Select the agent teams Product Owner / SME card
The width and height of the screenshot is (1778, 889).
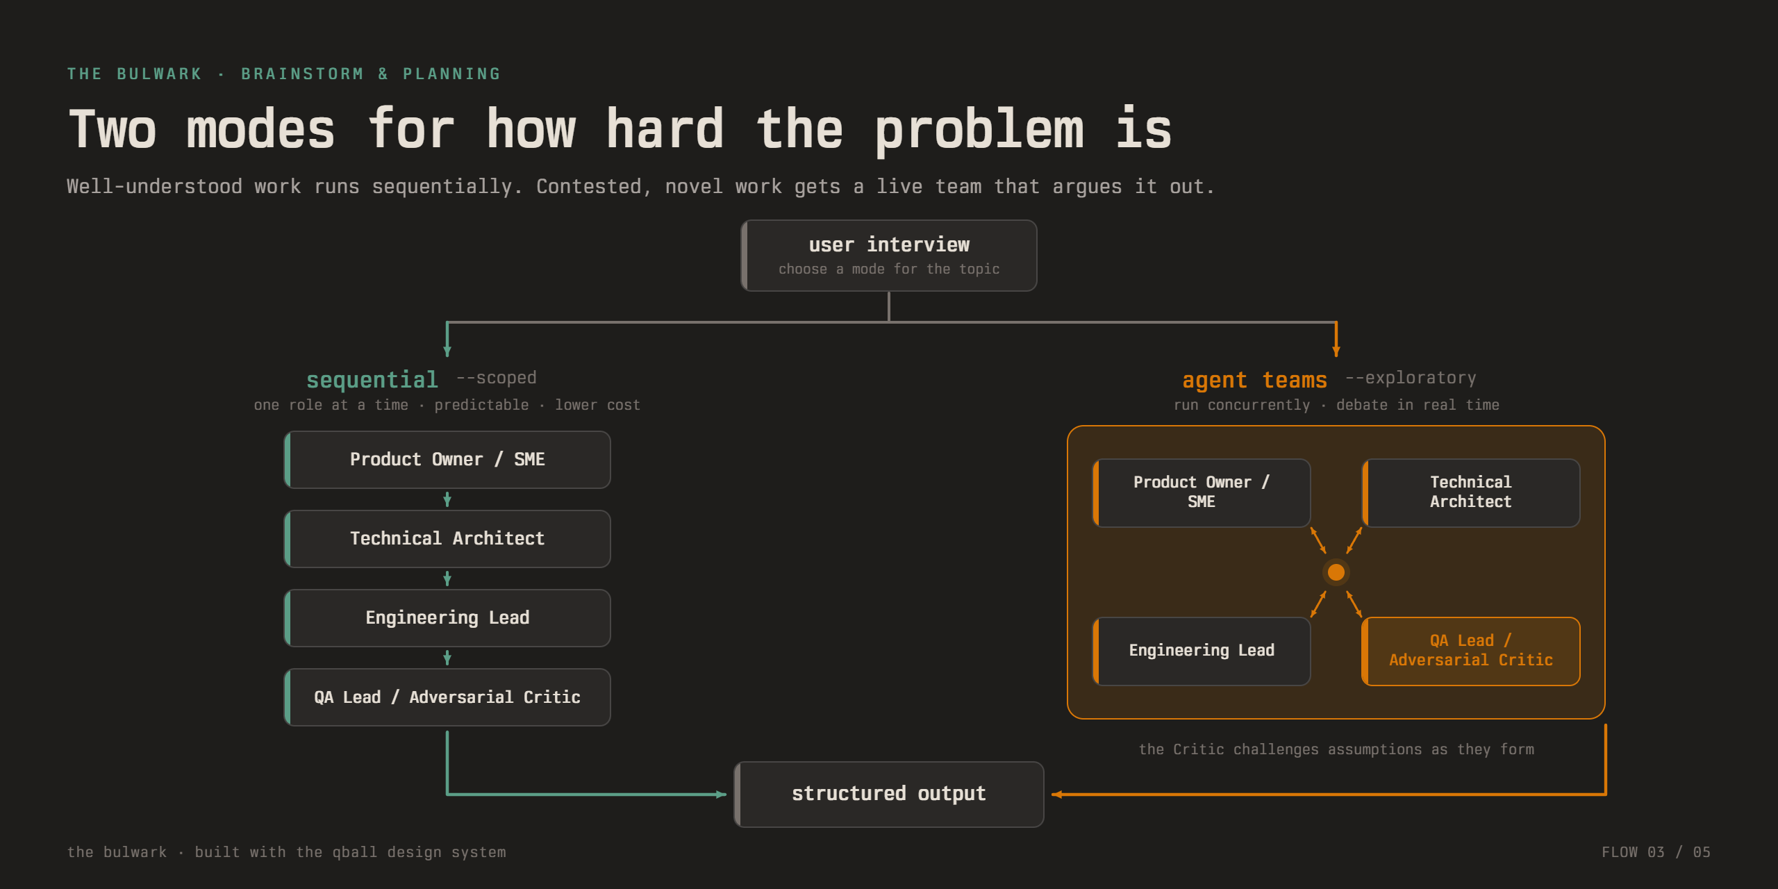(x=1202, y=492)
